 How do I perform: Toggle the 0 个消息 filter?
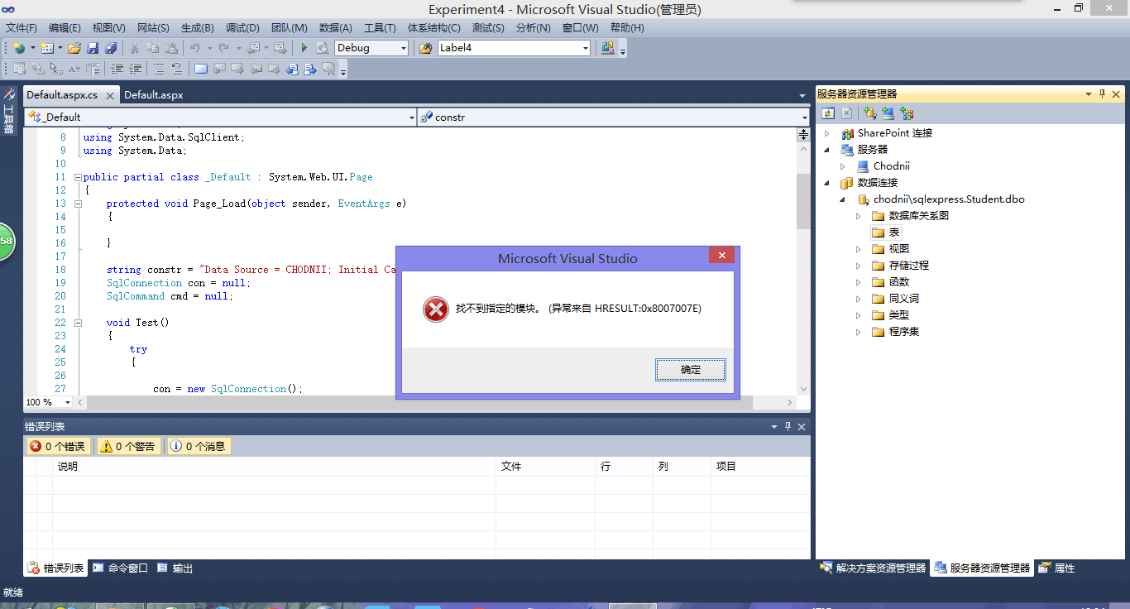tap(198, 446)
